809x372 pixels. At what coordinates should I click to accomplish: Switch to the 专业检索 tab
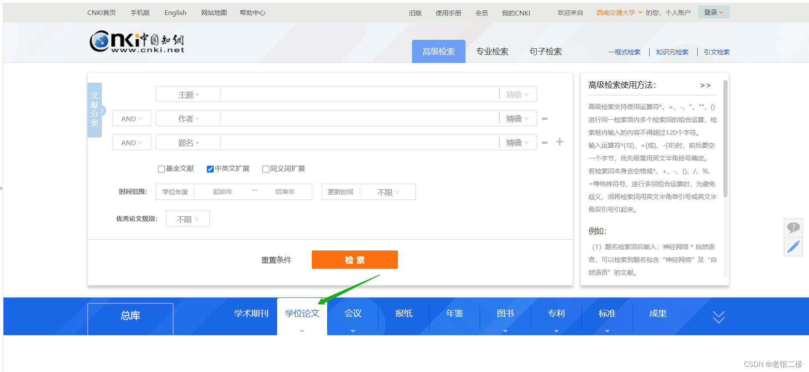[492, 51]
